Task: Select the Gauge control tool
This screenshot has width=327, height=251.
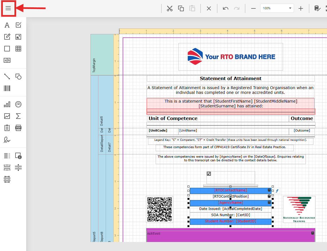Action: pyautogui.click(x=18, y=104)
